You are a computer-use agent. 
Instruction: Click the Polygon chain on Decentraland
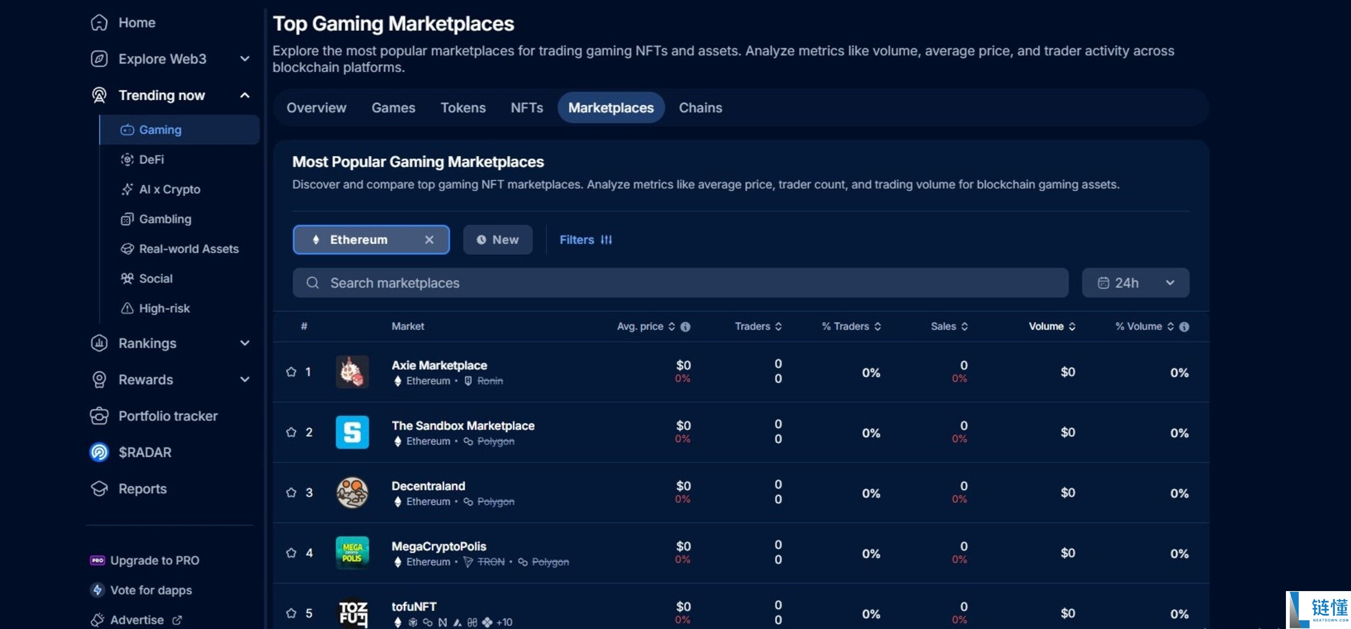489,502
